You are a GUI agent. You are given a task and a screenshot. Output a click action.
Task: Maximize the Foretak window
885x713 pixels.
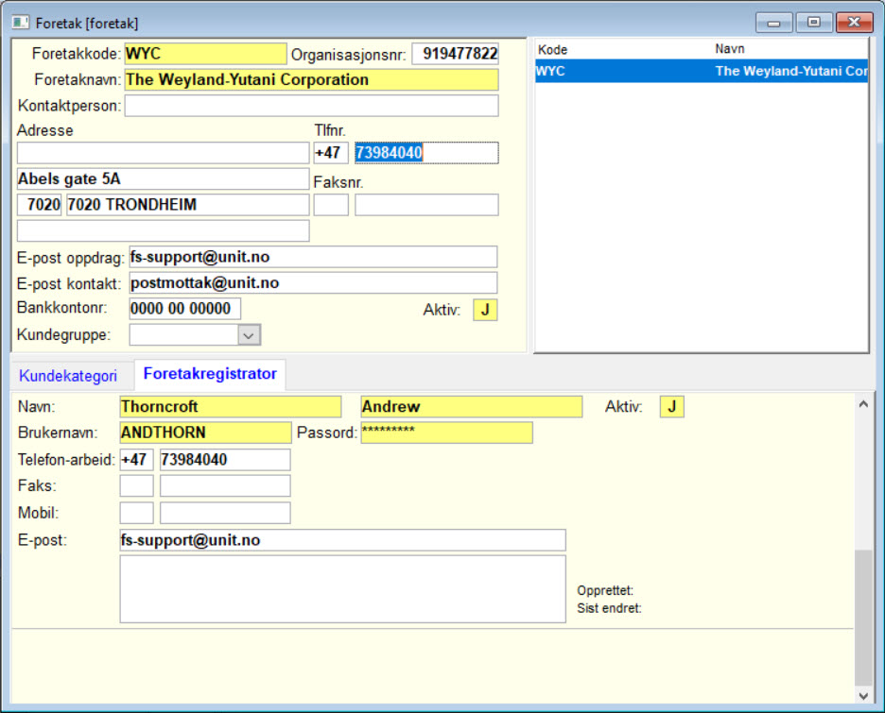813,23
